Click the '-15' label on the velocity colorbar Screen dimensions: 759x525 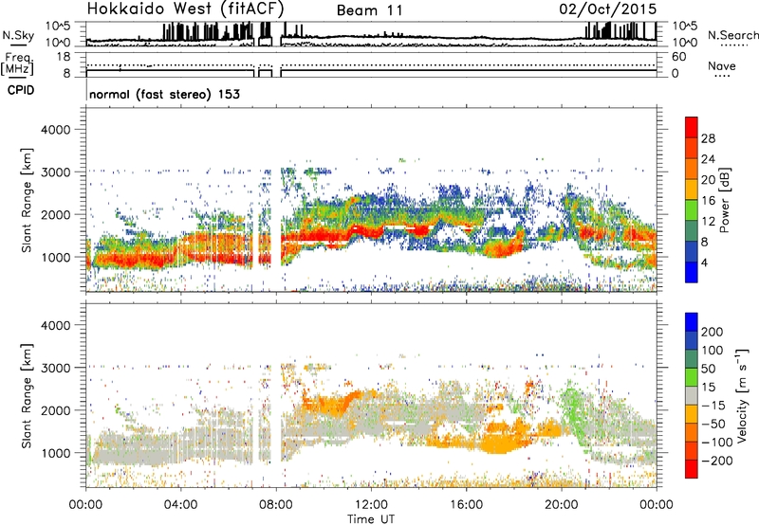(713, 406)
